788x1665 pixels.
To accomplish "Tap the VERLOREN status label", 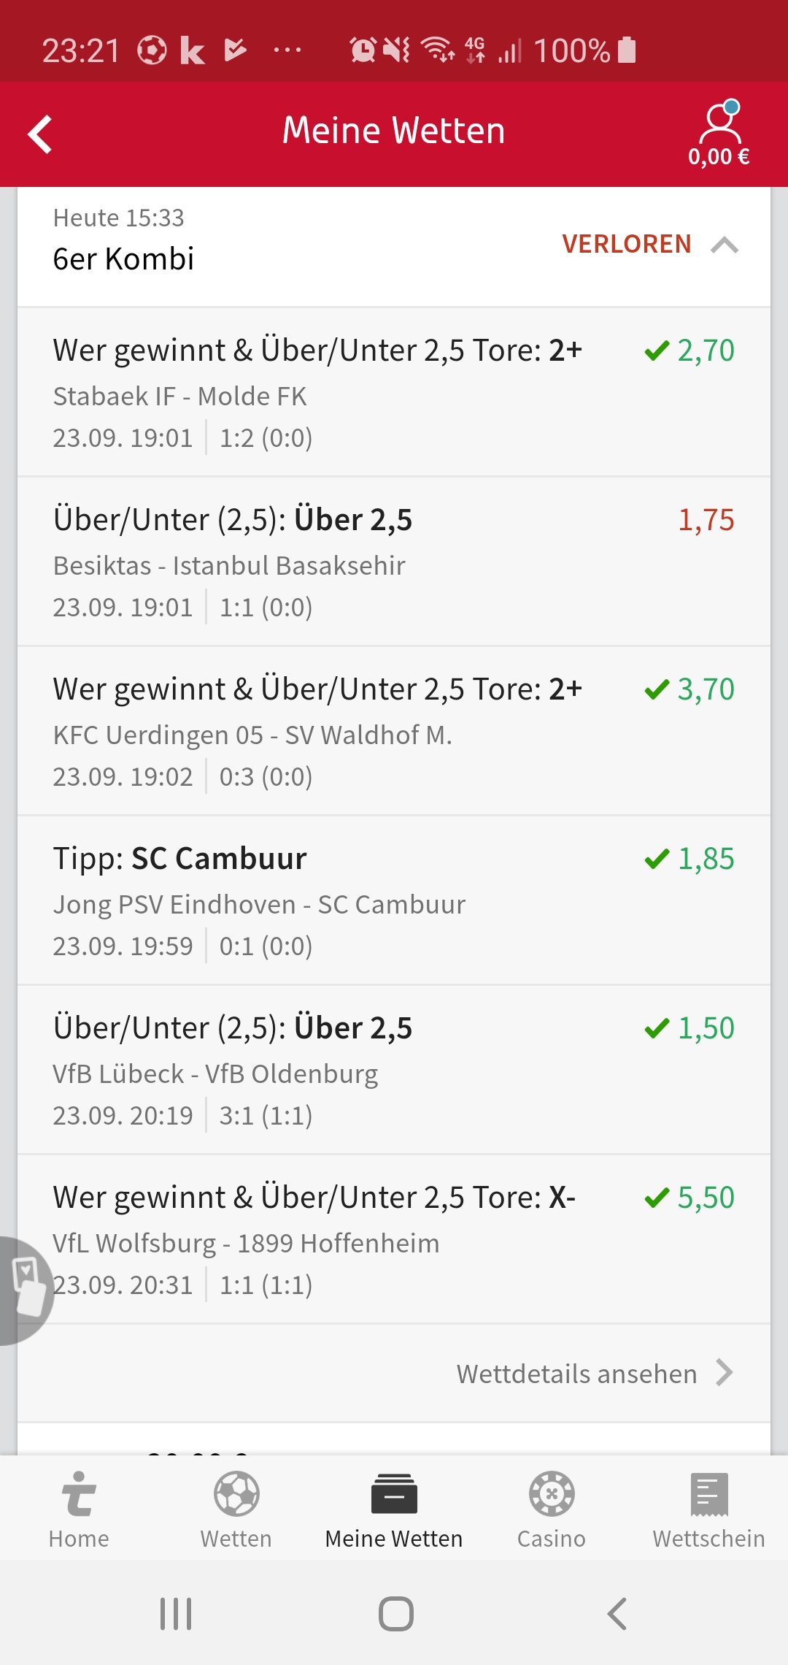I will [626, 244].
